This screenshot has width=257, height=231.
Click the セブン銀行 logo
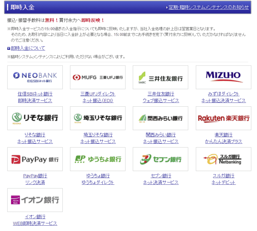(161, 159)
